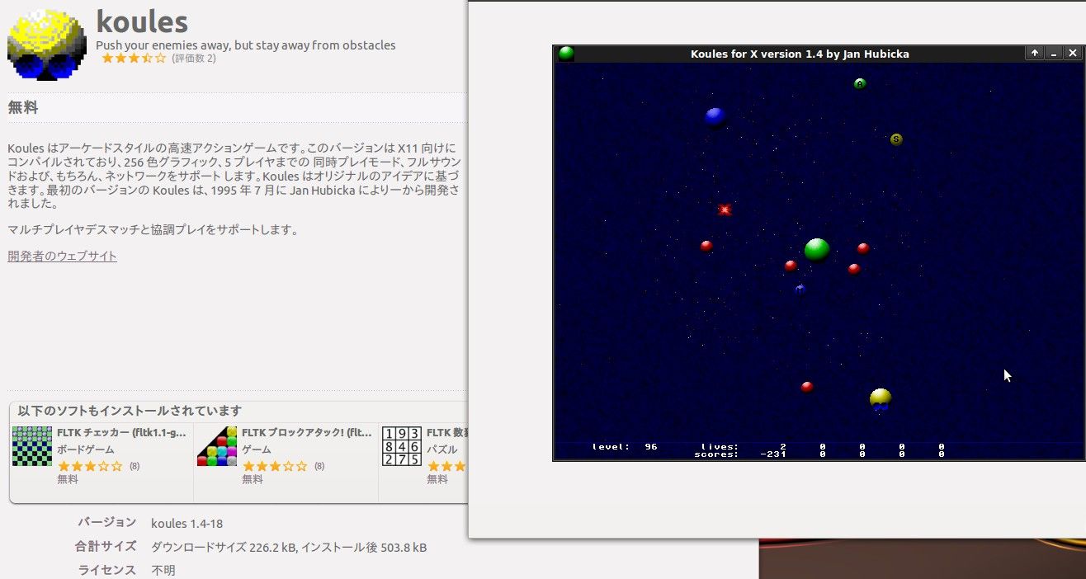The width and height of the screenshot is (1086, 579).
Task: Click the green 'A' bonus ball
Action: [x=860, y=83]
